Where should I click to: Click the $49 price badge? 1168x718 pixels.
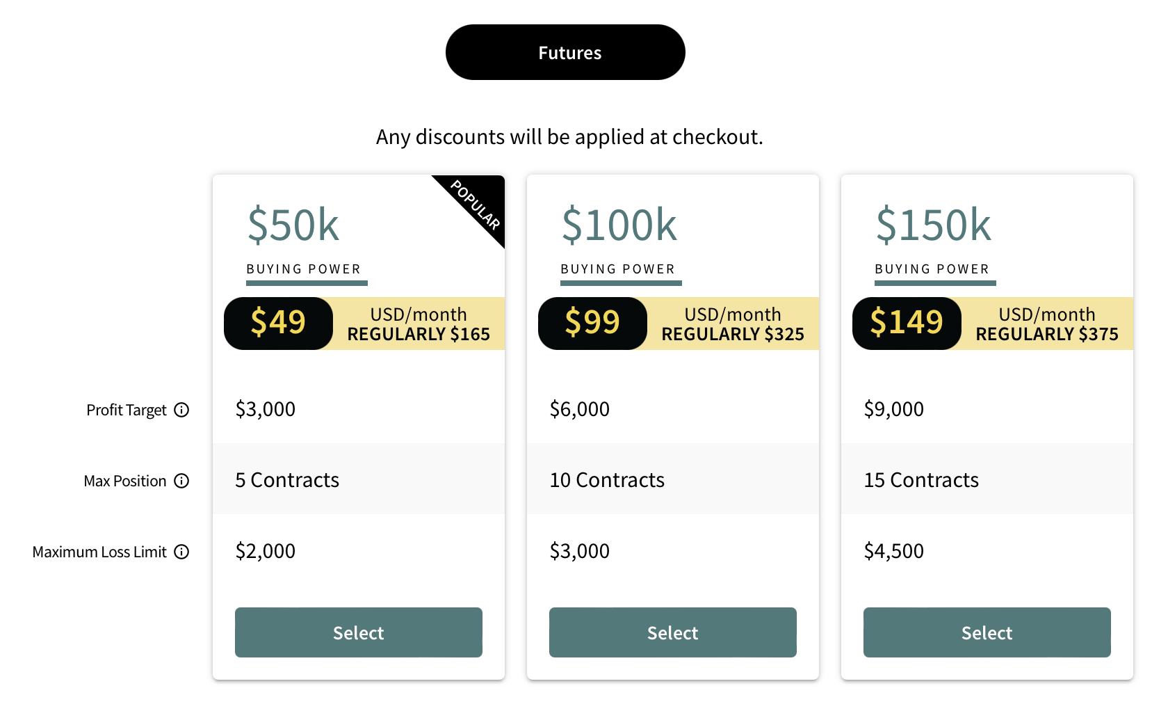coord(277,323)
